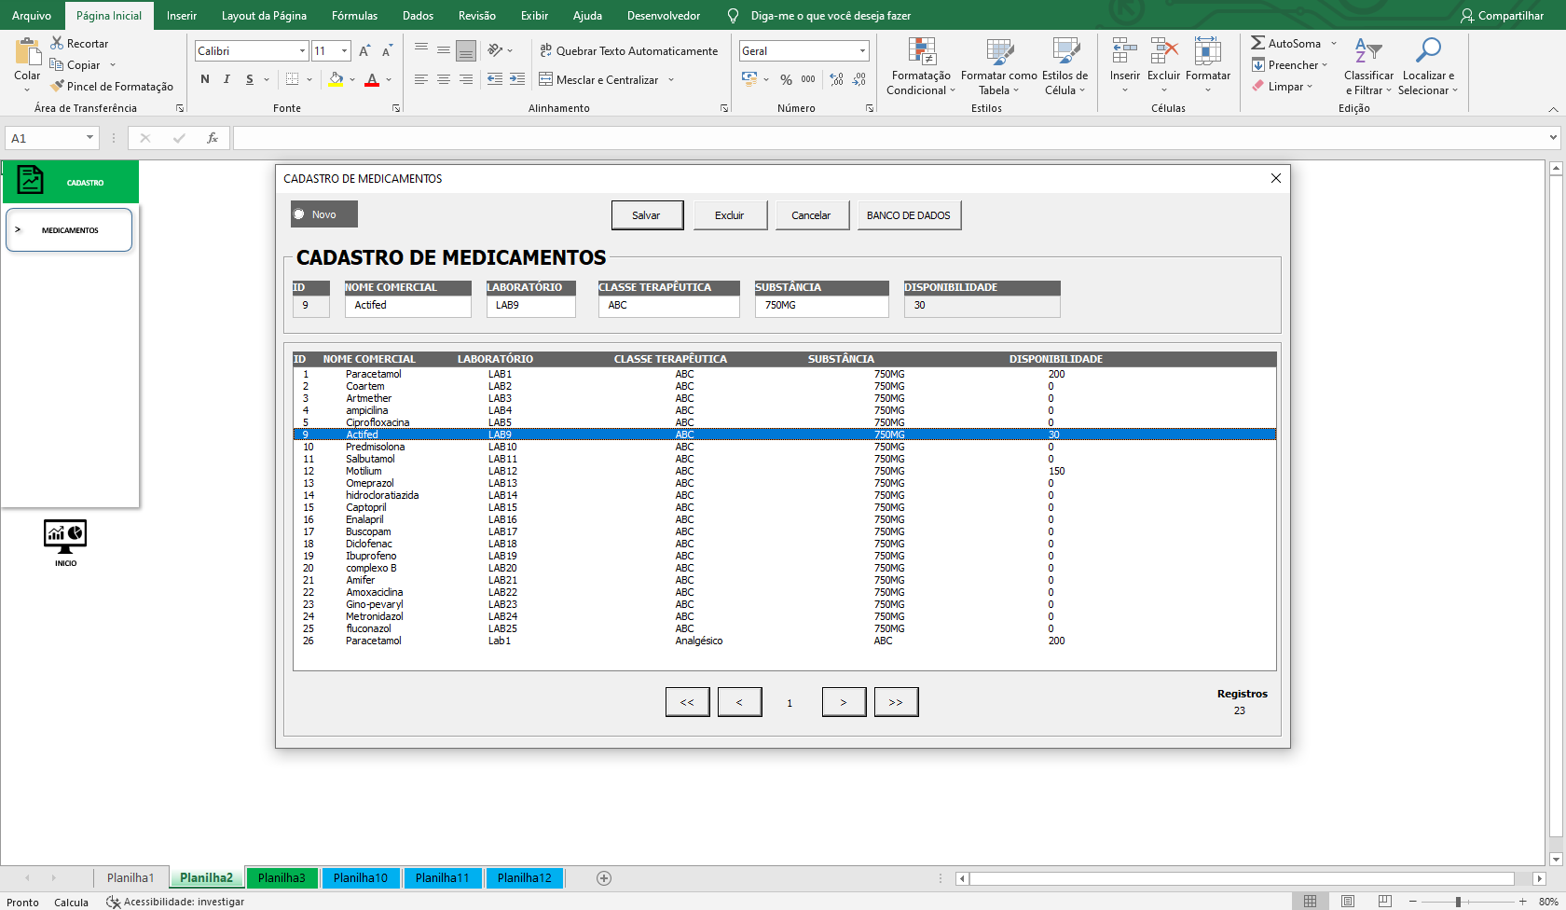1566x910 pixels.
Task: Align text to the right
Action: pyautogui.click(x=466, y=79)
